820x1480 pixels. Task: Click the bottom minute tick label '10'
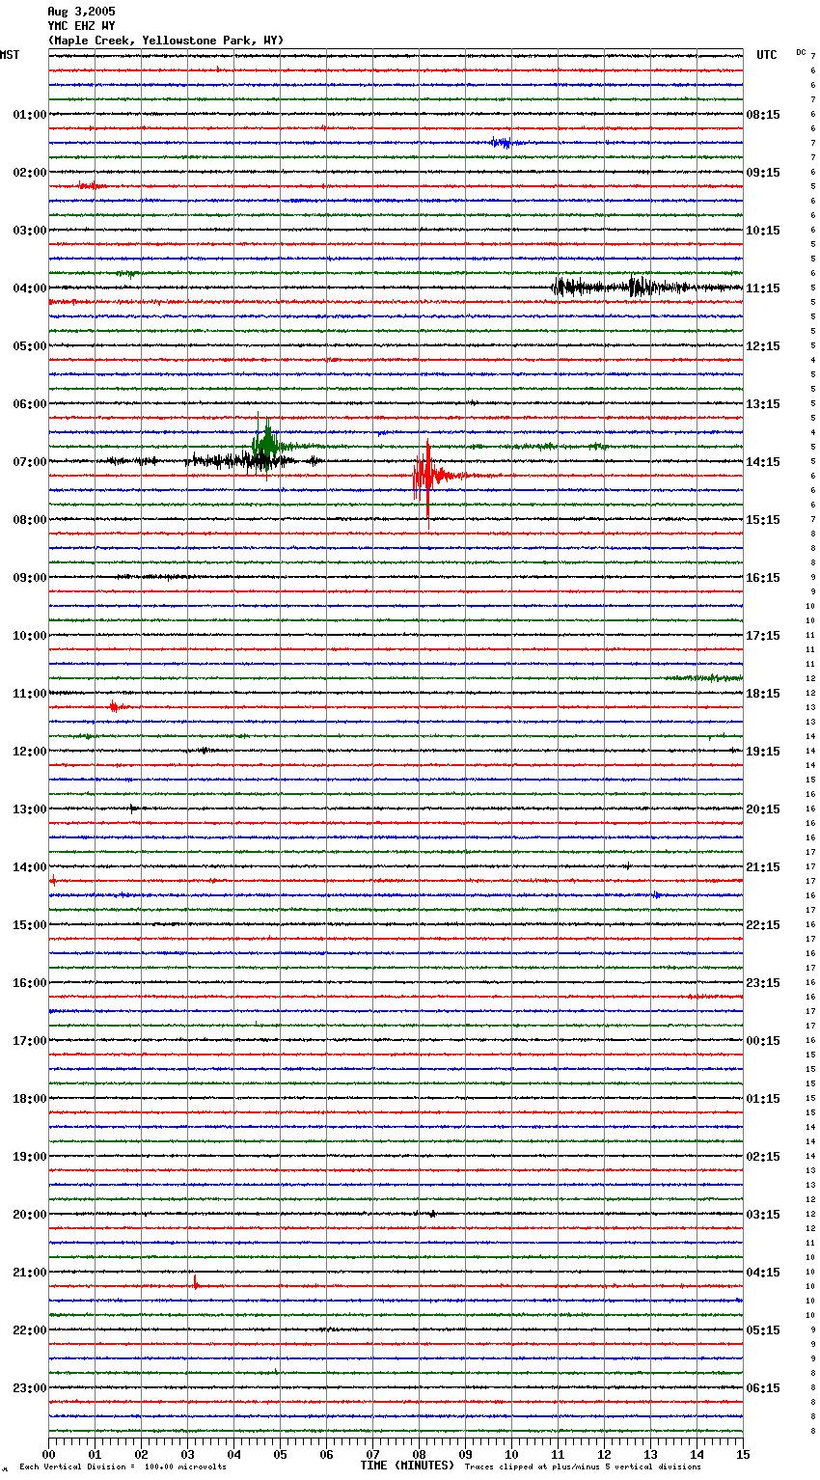coord(511,1454)
